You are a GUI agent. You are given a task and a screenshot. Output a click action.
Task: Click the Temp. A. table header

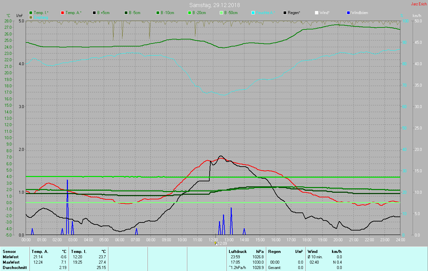[x=40, y=251]
